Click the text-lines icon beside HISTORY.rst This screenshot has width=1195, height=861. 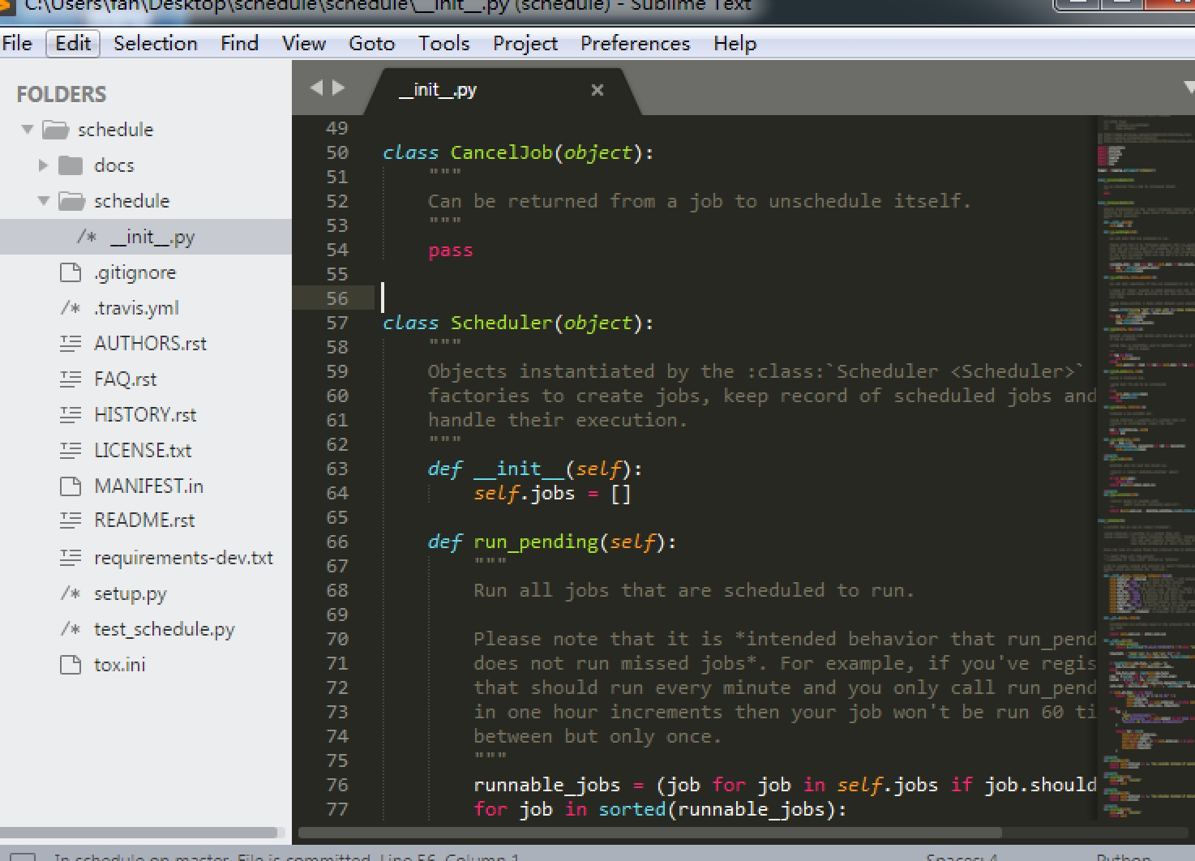click(71, 414)
